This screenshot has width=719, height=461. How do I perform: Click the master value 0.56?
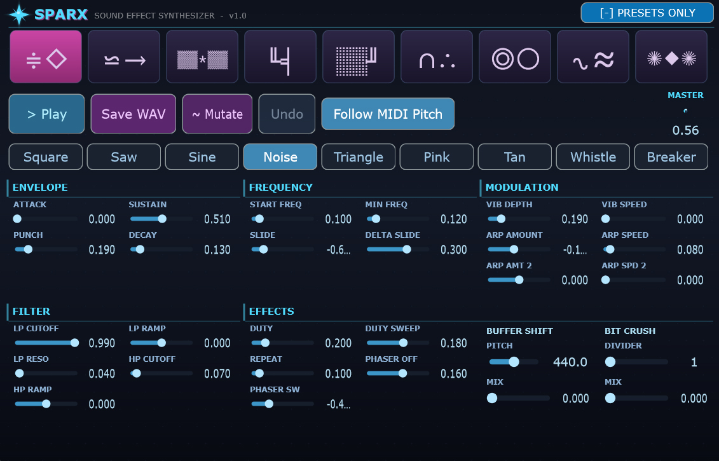click(x=685, y=130)
